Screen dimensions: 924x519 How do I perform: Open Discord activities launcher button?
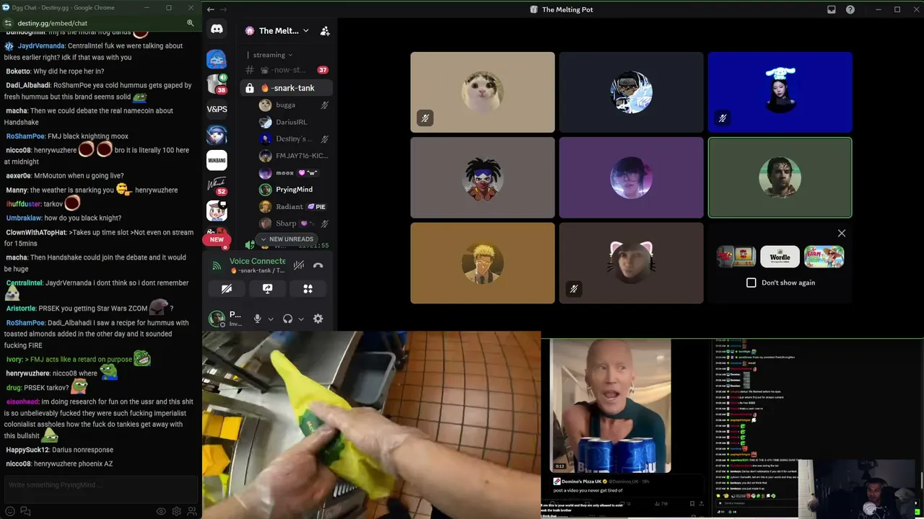308,288
